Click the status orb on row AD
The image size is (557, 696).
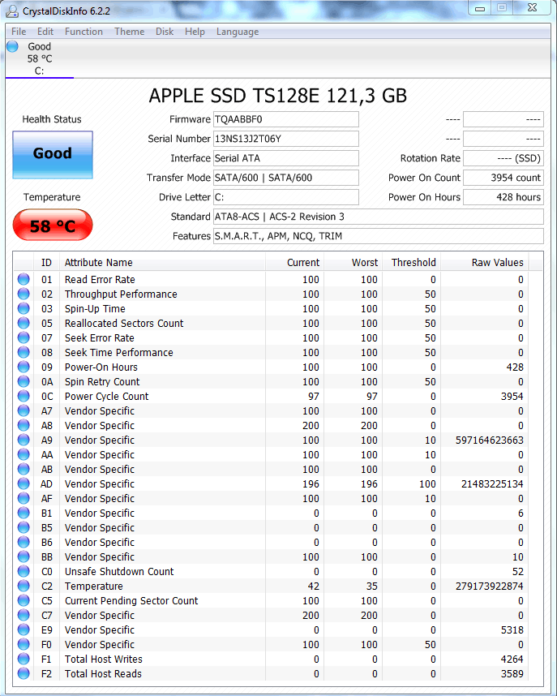pyautogui.click(x=24, y=483)
